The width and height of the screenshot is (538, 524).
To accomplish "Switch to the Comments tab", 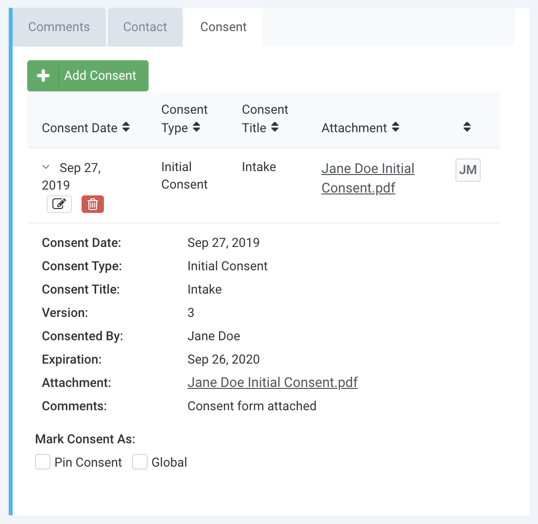I will tap(59, 27).
